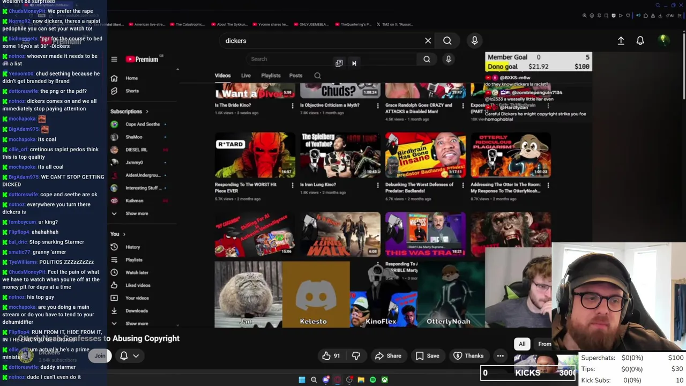Open the upload/create icon
Screen dimensions: 686x386
click(x=621, y=41)
